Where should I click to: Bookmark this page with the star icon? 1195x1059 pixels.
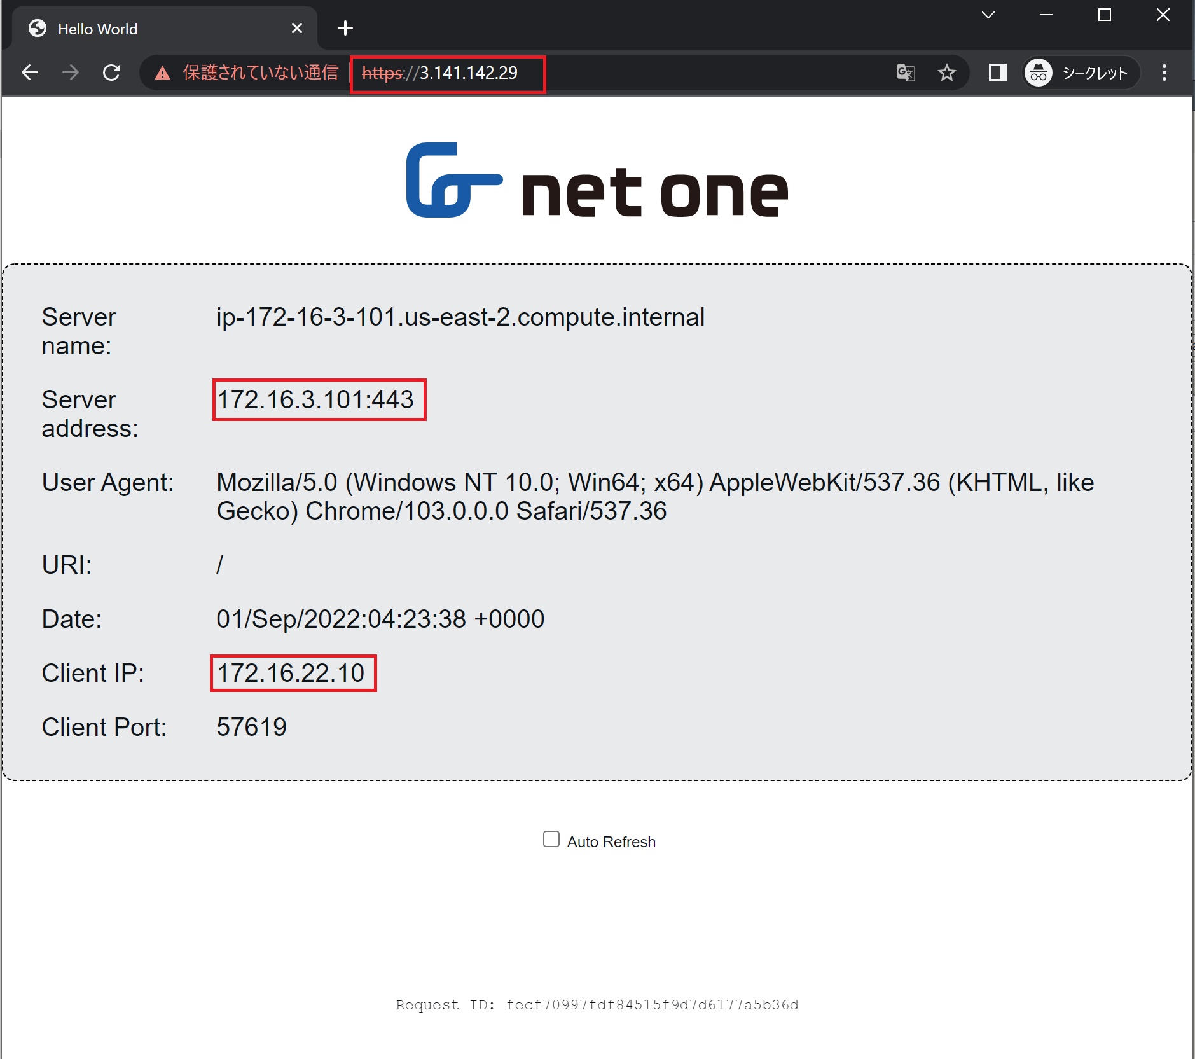click(x=947, y=73)
